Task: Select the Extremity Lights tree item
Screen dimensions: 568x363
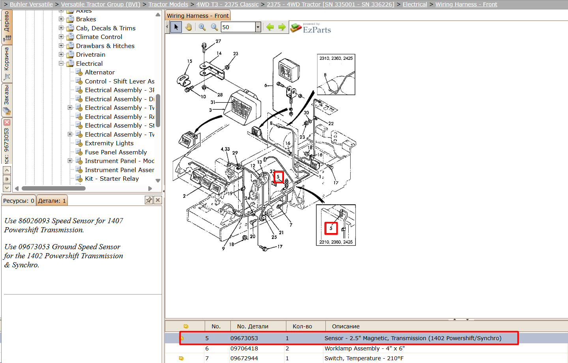Action: [109, 143]
